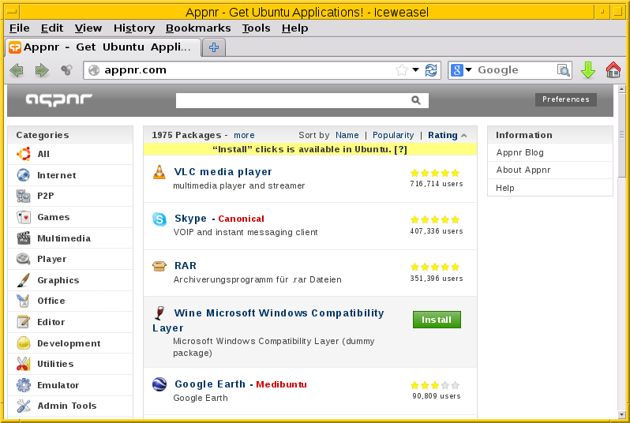Open the Appnr Blog link
Screen dimensions: 630x423
[x=519, y=152]
